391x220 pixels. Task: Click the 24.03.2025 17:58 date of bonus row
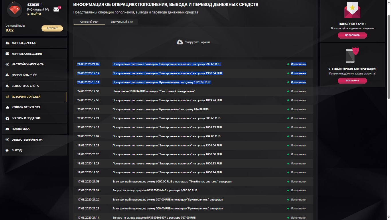pos(88,91)
